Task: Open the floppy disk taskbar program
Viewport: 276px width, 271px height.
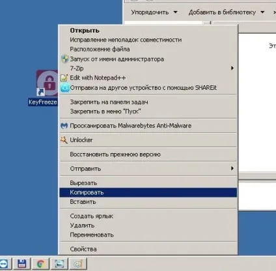Action: (x=21, y=264)
